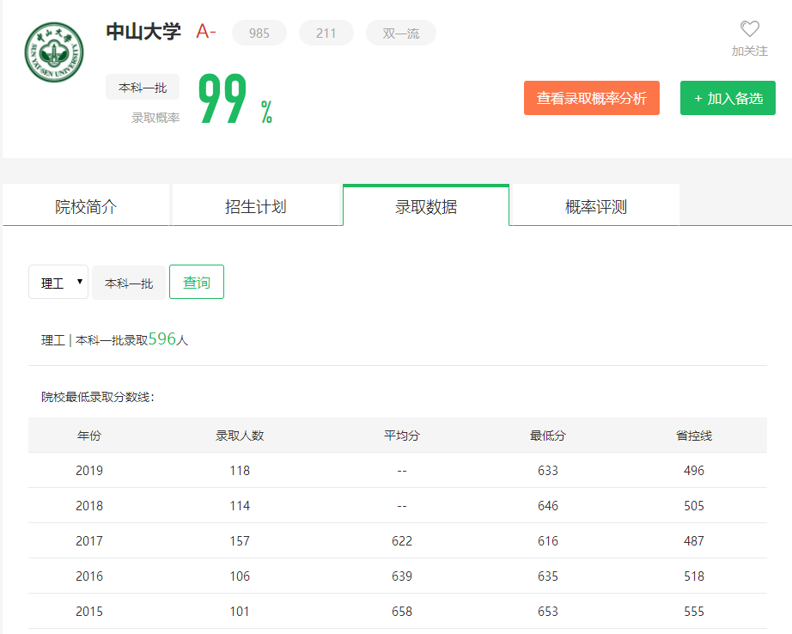This screenshot has height=634, width=792.
Task: Click the 653 minimum score cell
Action: tap(548, 612)
